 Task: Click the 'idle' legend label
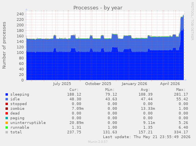tap(15, 99)
